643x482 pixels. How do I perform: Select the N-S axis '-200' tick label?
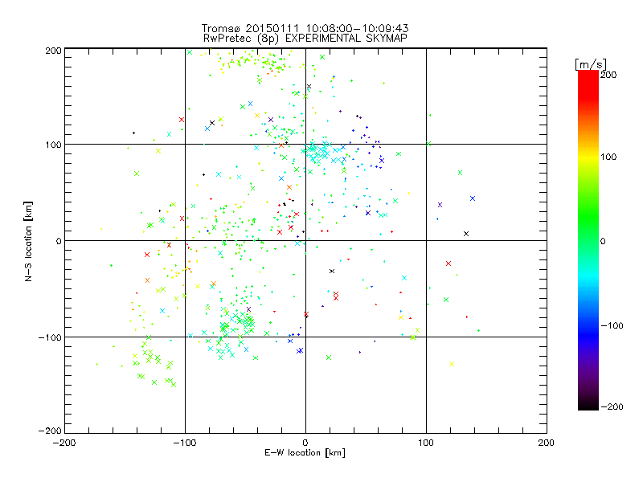coord(50,431)
